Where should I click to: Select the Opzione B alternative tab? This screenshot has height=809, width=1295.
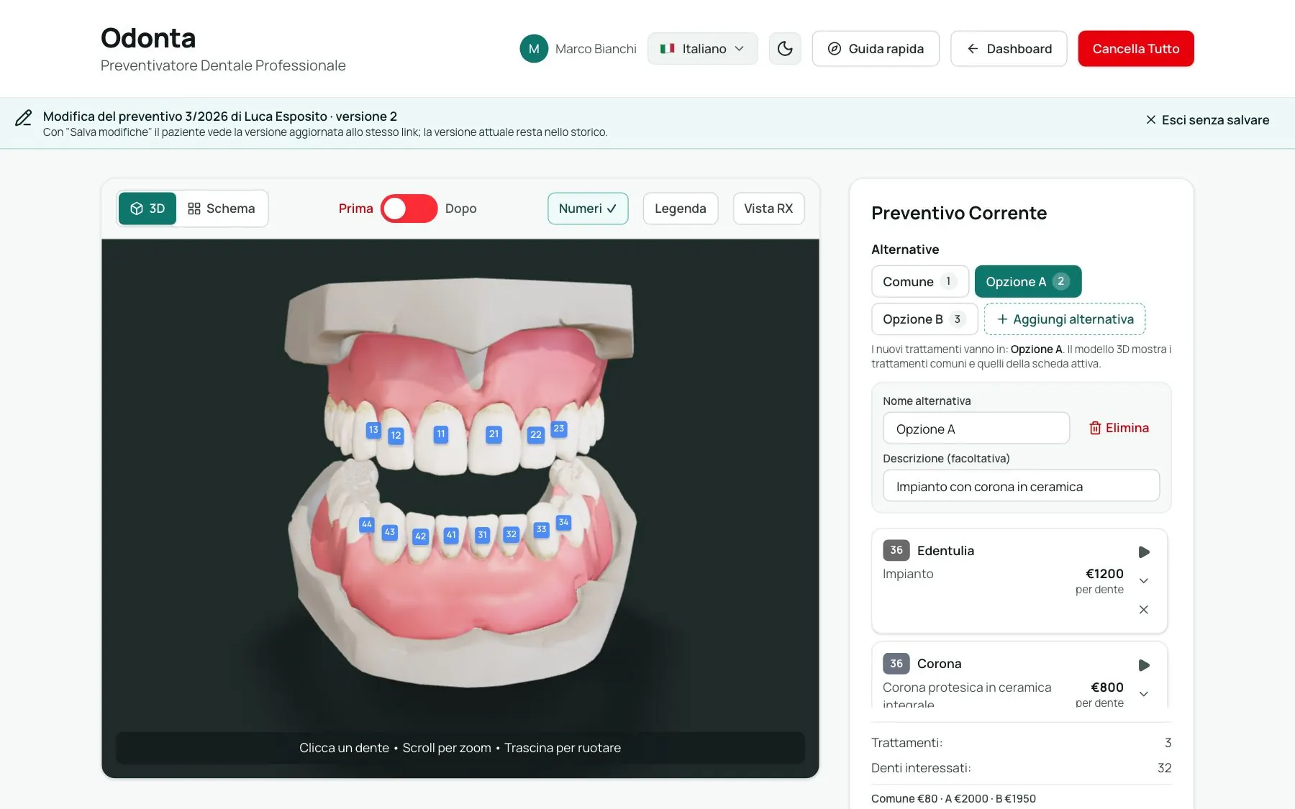[924, 319]
